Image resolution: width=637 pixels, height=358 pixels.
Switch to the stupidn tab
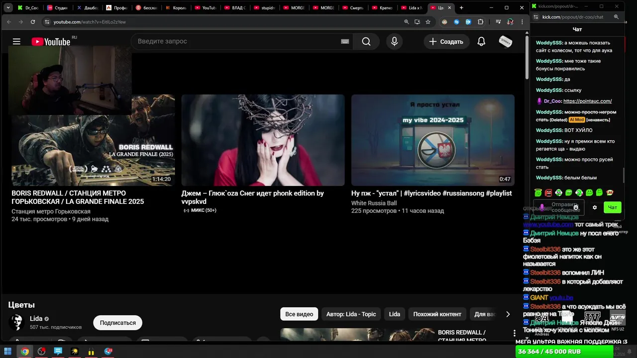click(264, 8)
